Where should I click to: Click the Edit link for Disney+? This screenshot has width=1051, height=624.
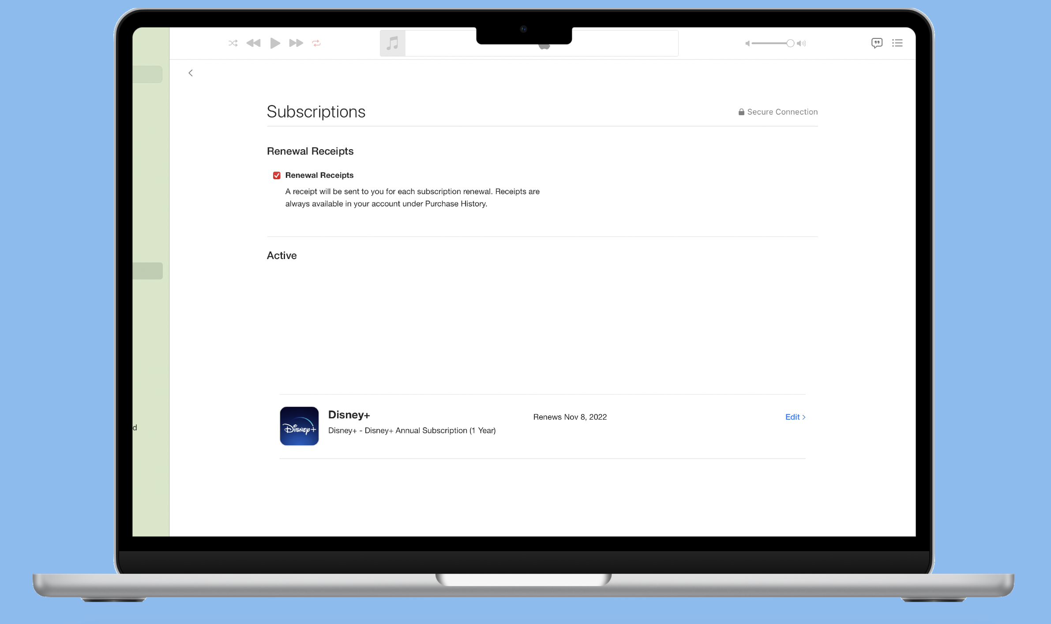pos(792,417)
